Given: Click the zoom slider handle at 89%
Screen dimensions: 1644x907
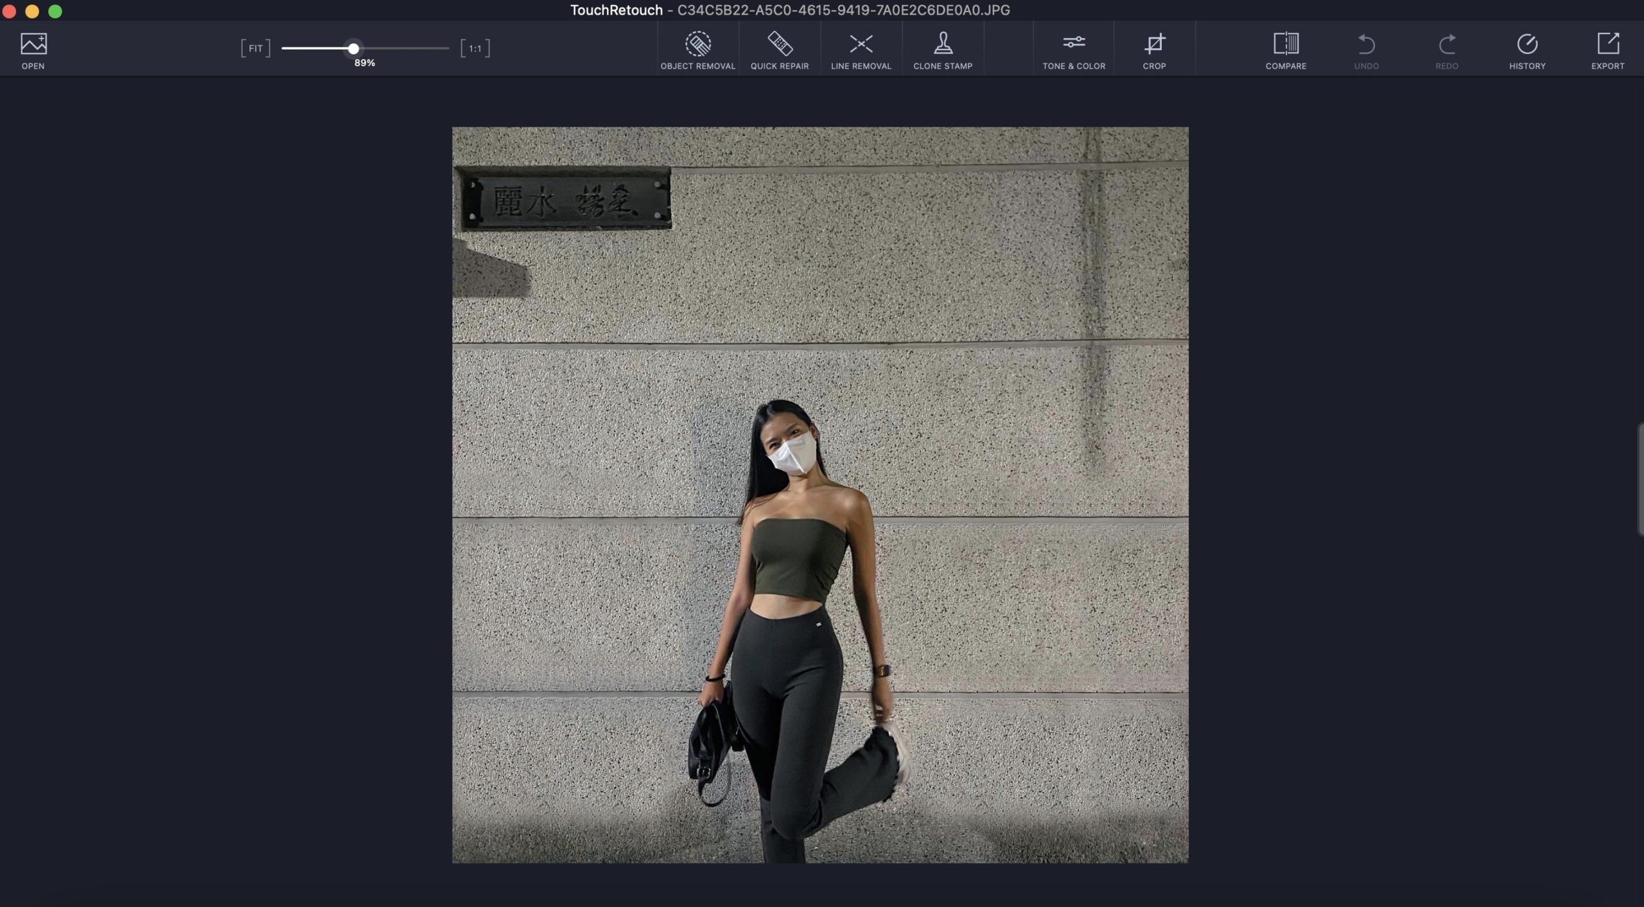Looking at the screenshot, I should pos(353,48).
